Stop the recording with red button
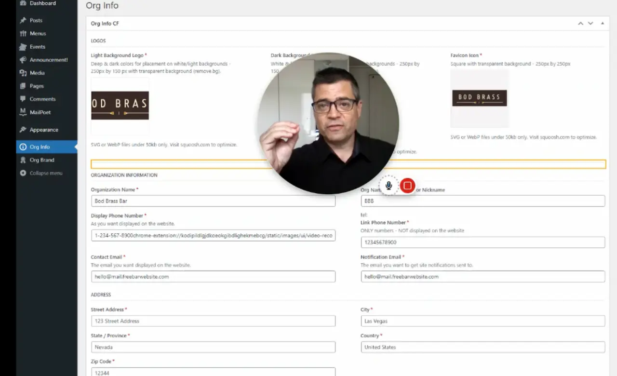 pyautogui.click(x=407, y=186)
